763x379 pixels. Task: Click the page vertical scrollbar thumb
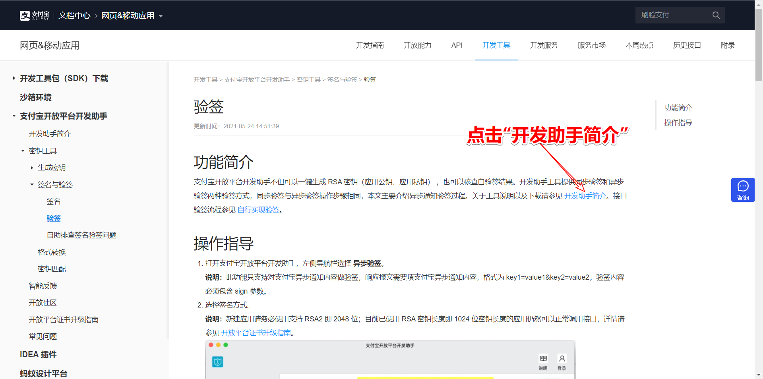[x=759, y=45]
